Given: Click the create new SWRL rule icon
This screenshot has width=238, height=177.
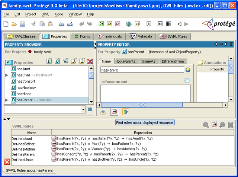Looking at the screenshot, I should pyautogui.click(x=214, y=125).
